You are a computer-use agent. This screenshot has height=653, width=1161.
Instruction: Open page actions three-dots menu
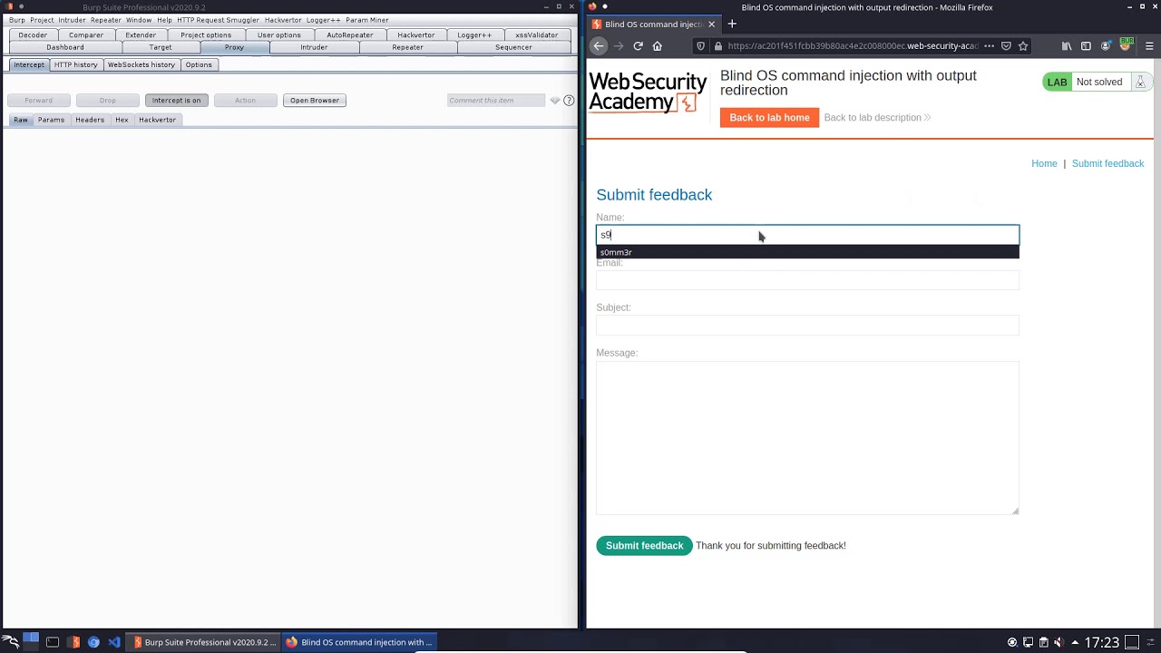(989, 46)
